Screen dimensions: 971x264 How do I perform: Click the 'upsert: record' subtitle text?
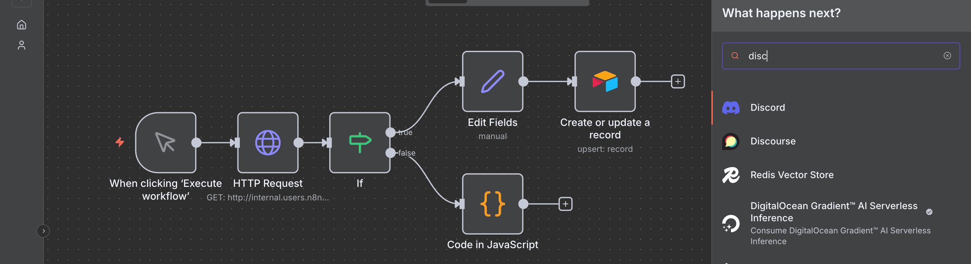[x=605, y=149]
